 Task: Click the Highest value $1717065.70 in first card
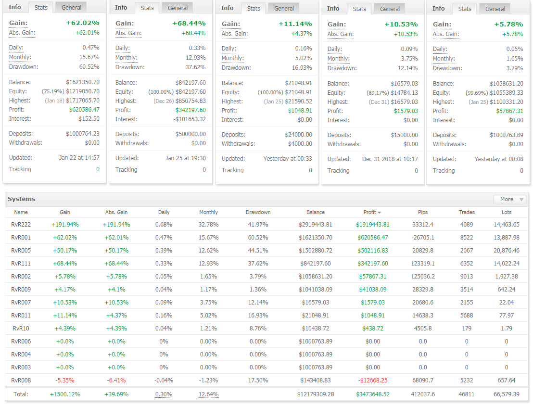(83, 101)
